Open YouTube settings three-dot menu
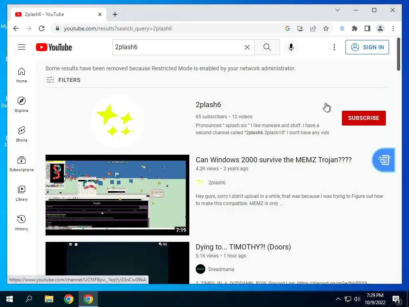This screenshot has width=409, height=307. (x=334, y=47)
